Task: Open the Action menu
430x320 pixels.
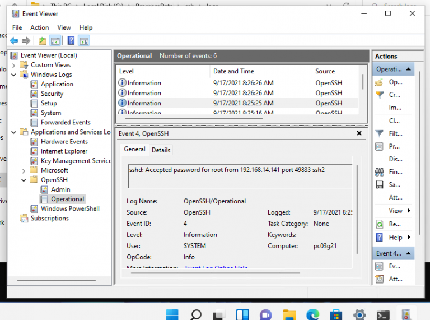Action: coord(39,27)
